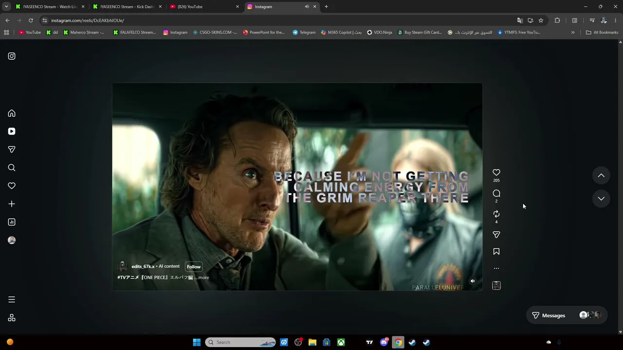The image size is (623, 350).
Task: Open the CSGO-SKINS.COM bookmark
Action: tap(215, 33)
